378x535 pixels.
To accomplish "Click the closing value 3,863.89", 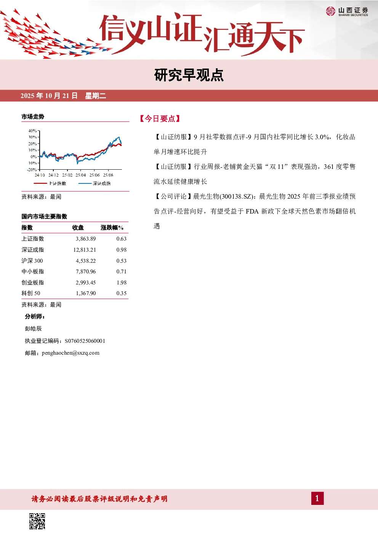I will pos(86,239).
